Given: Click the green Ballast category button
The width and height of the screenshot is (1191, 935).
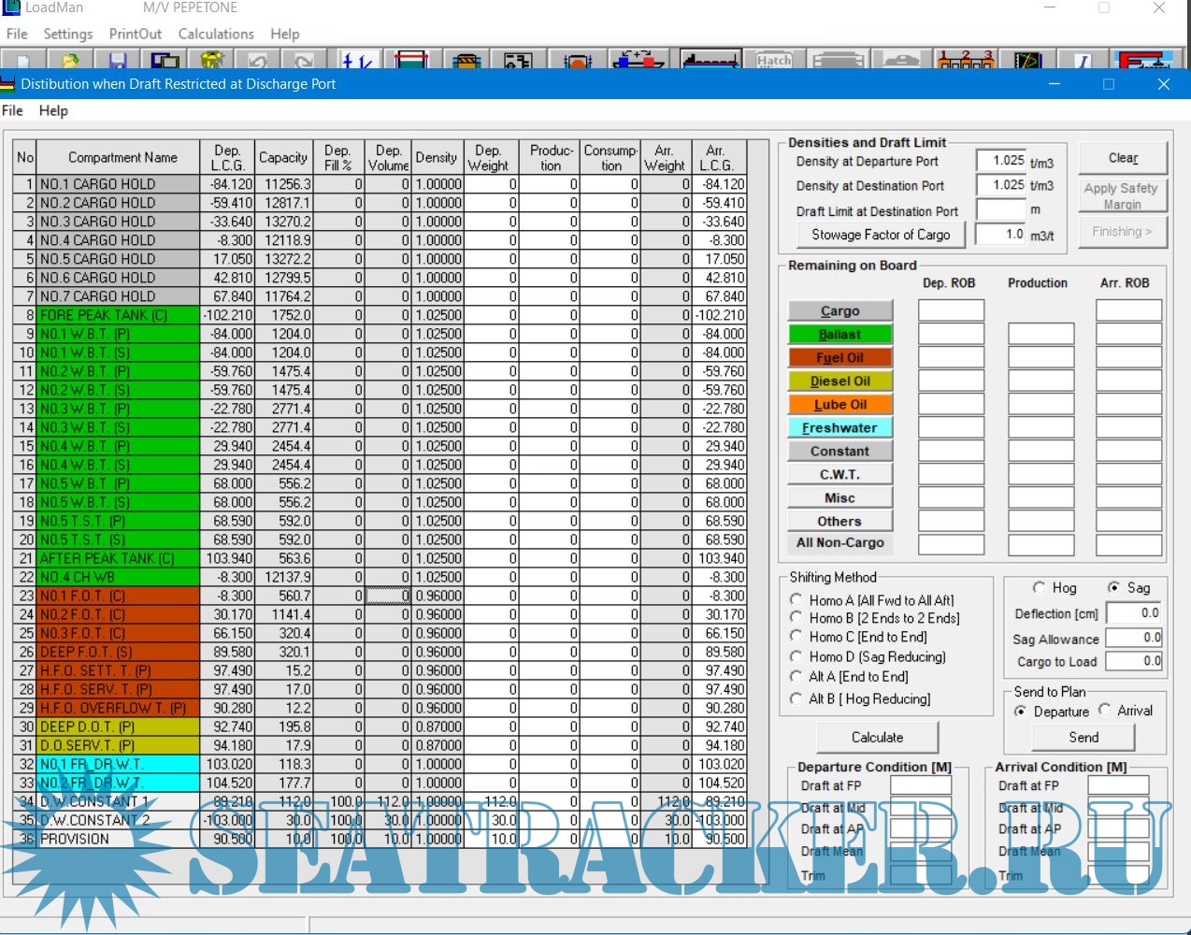Looking at the screenshot, I should (x=839, y=335).
